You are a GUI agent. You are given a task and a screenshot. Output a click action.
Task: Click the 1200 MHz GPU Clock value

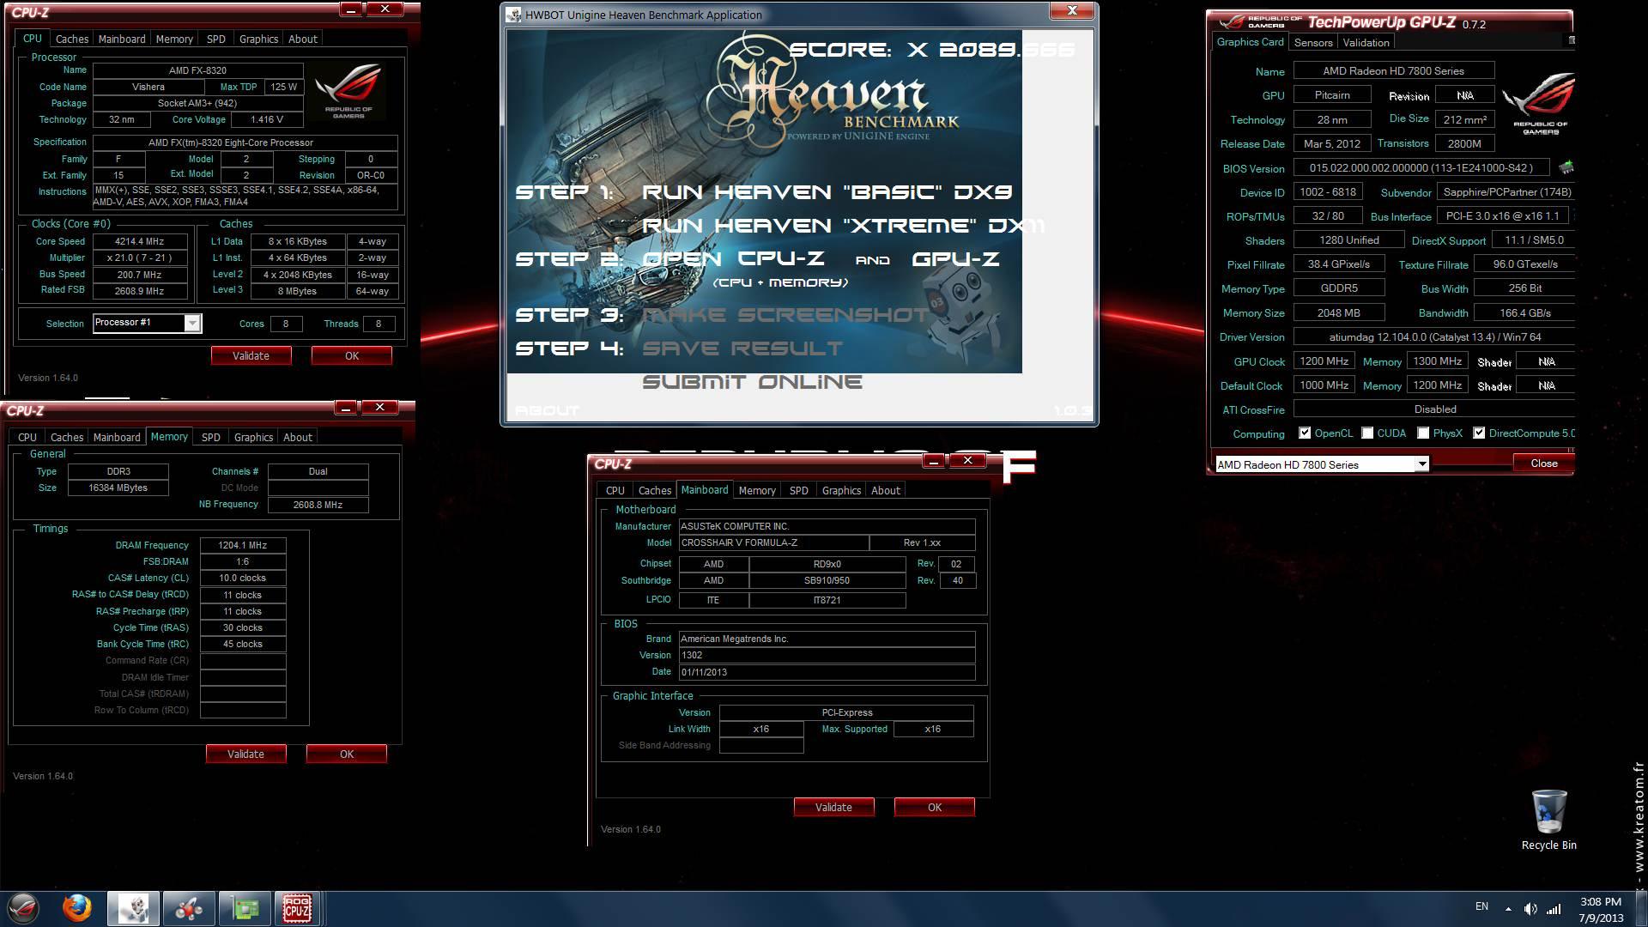pyautogui.click(x=1324, y=361)
